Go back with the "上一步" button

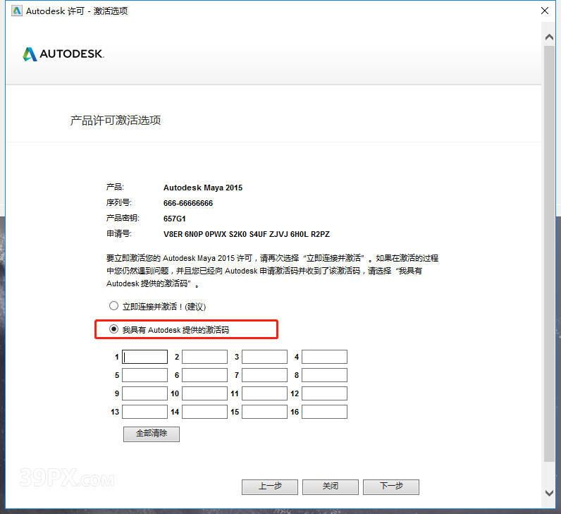pyautogui.click(x=270, y=487)
